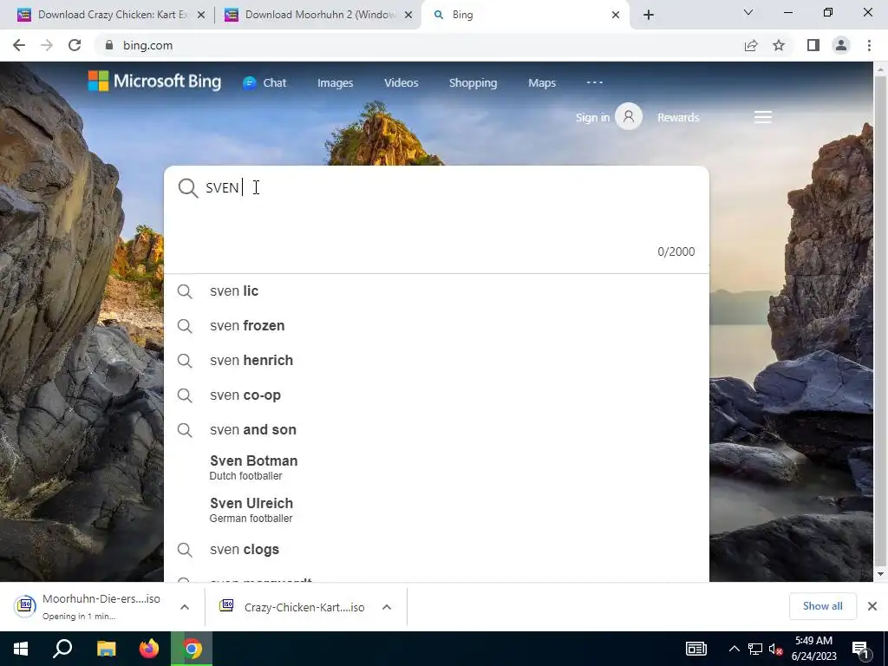The width and height of the screenshot is (888, 666).
Task: Switch to Download Moorhuhn 2 tab
Action: 319,15
